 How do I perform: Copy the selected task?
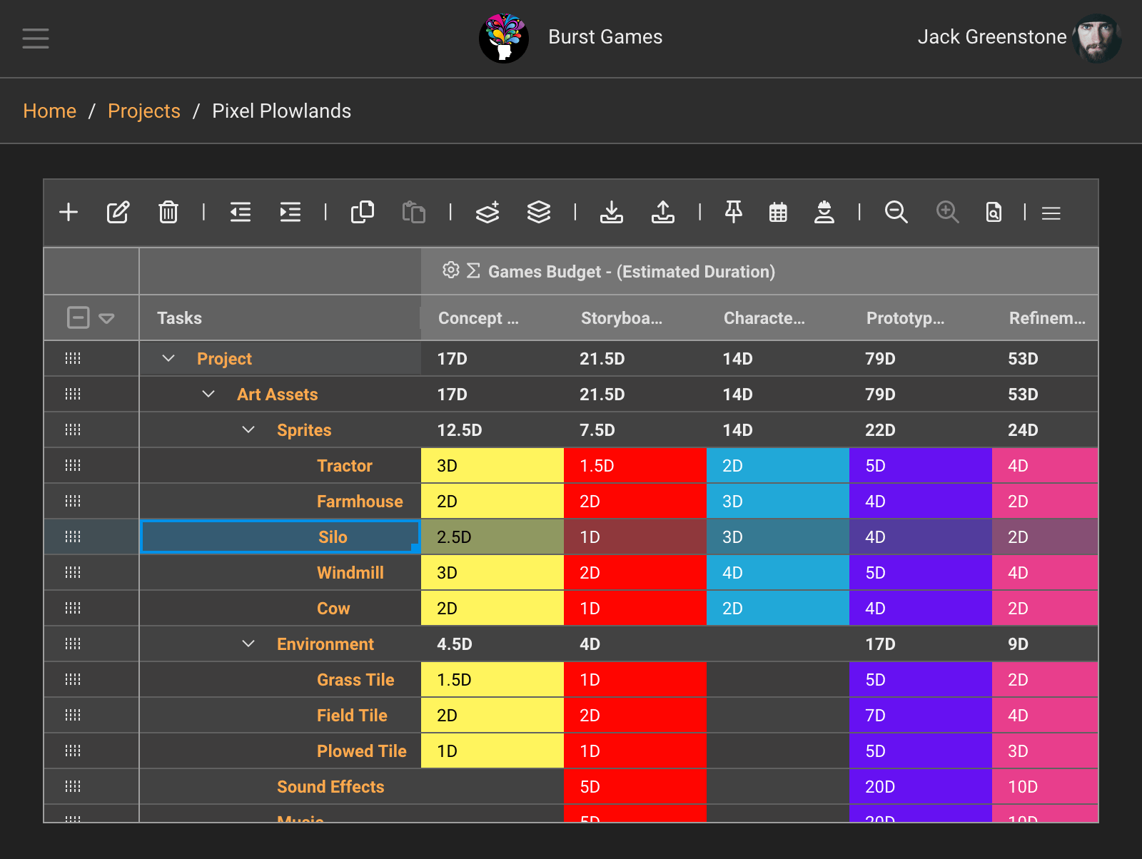[363, 212]
